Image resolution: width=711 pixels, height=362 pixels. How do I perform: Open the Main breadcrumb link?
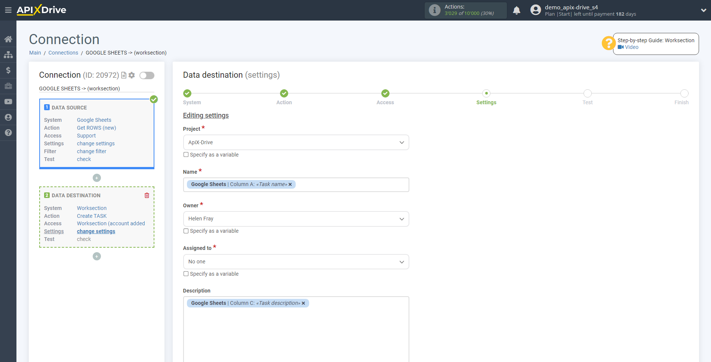pos(35,53)
